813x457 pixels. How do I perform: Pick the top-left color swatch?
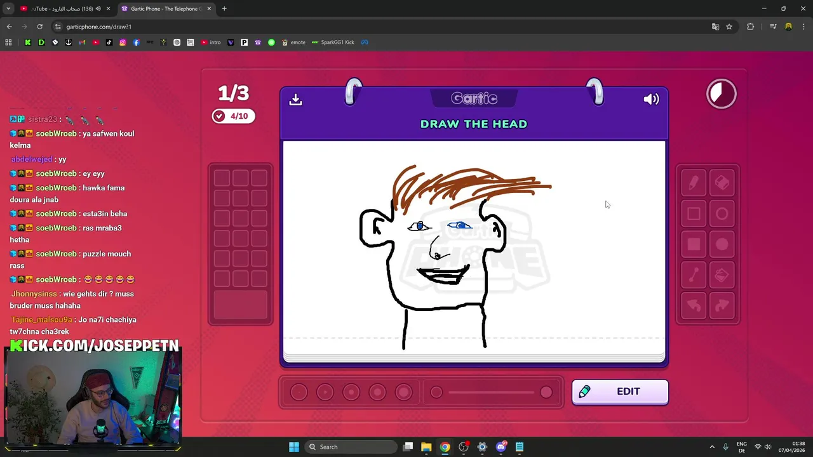tap(222, 178)
